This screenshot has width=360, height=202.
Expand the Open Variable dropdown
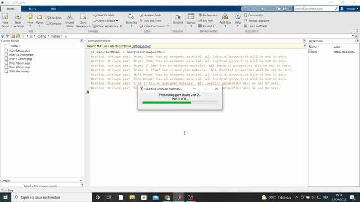point(117,21)
